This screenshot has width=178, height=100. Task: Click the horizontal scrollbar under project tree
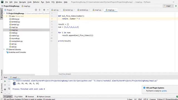click(x=19, y=75)
